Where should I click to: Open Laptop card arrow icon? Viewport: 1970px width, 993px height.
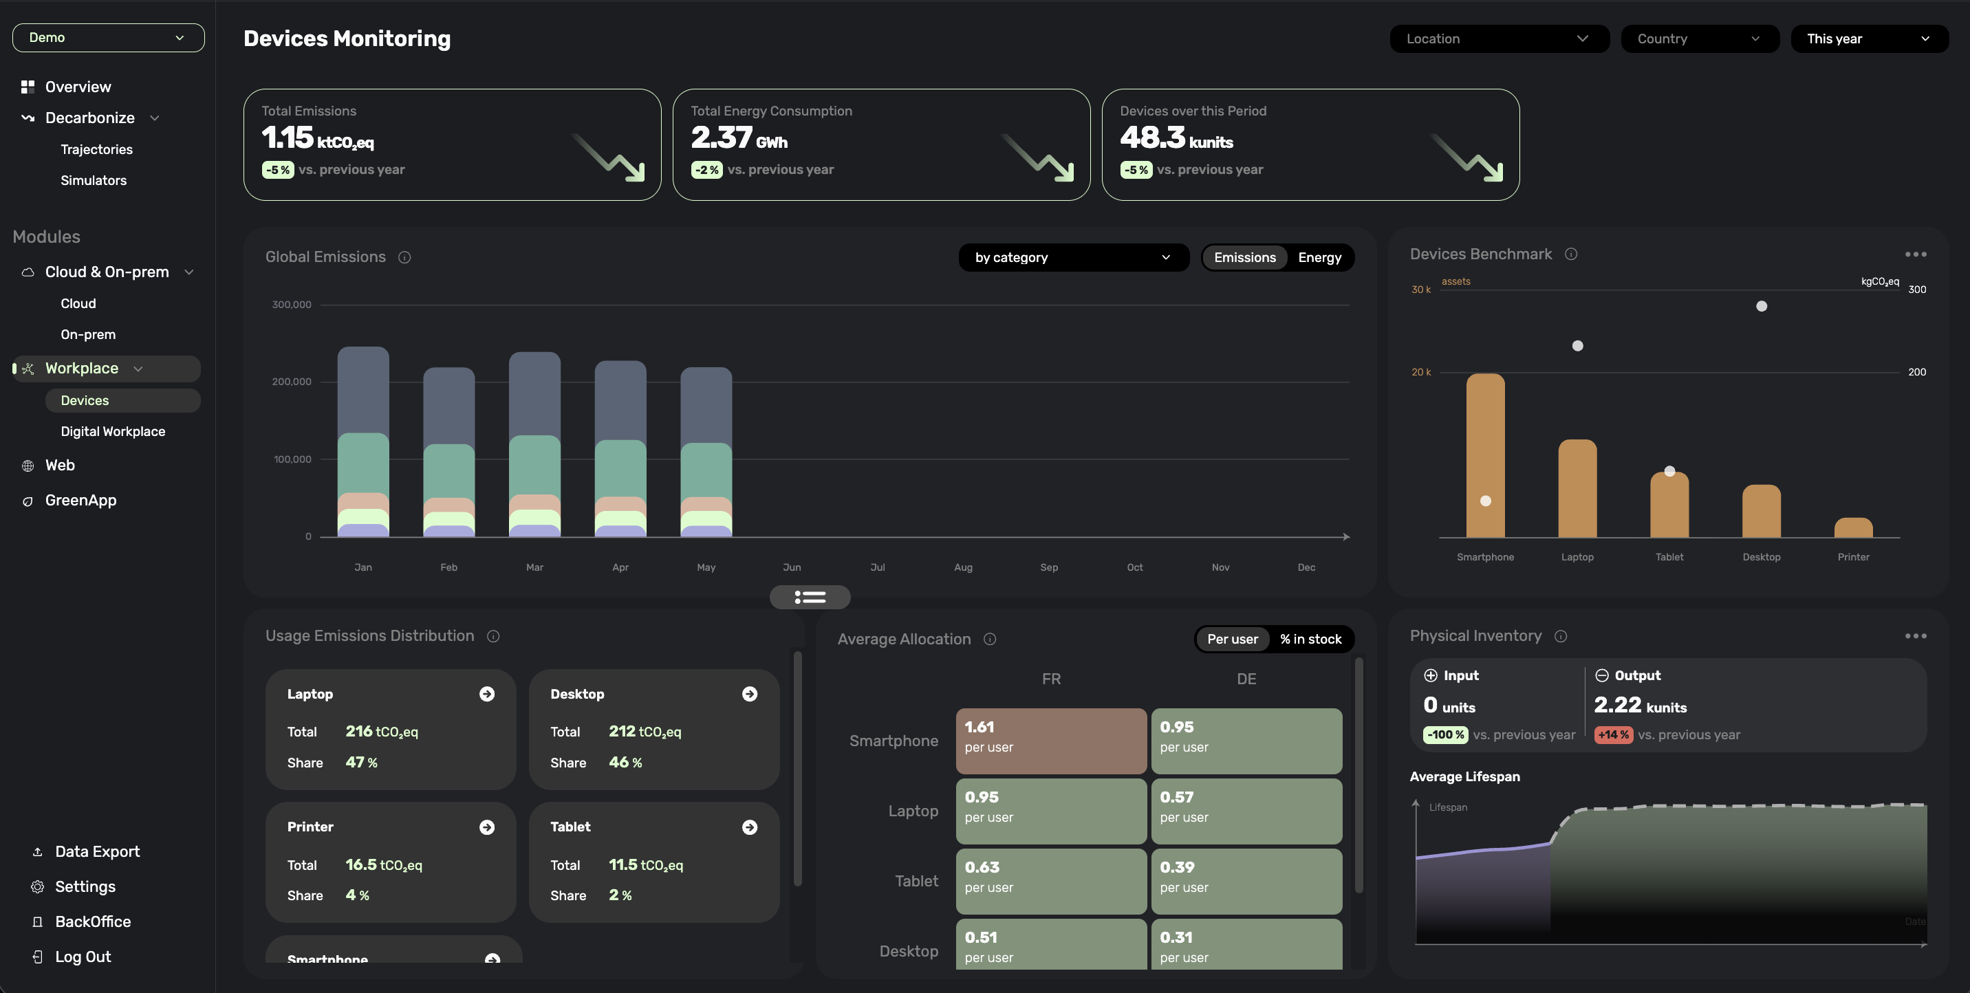point(487,694)
